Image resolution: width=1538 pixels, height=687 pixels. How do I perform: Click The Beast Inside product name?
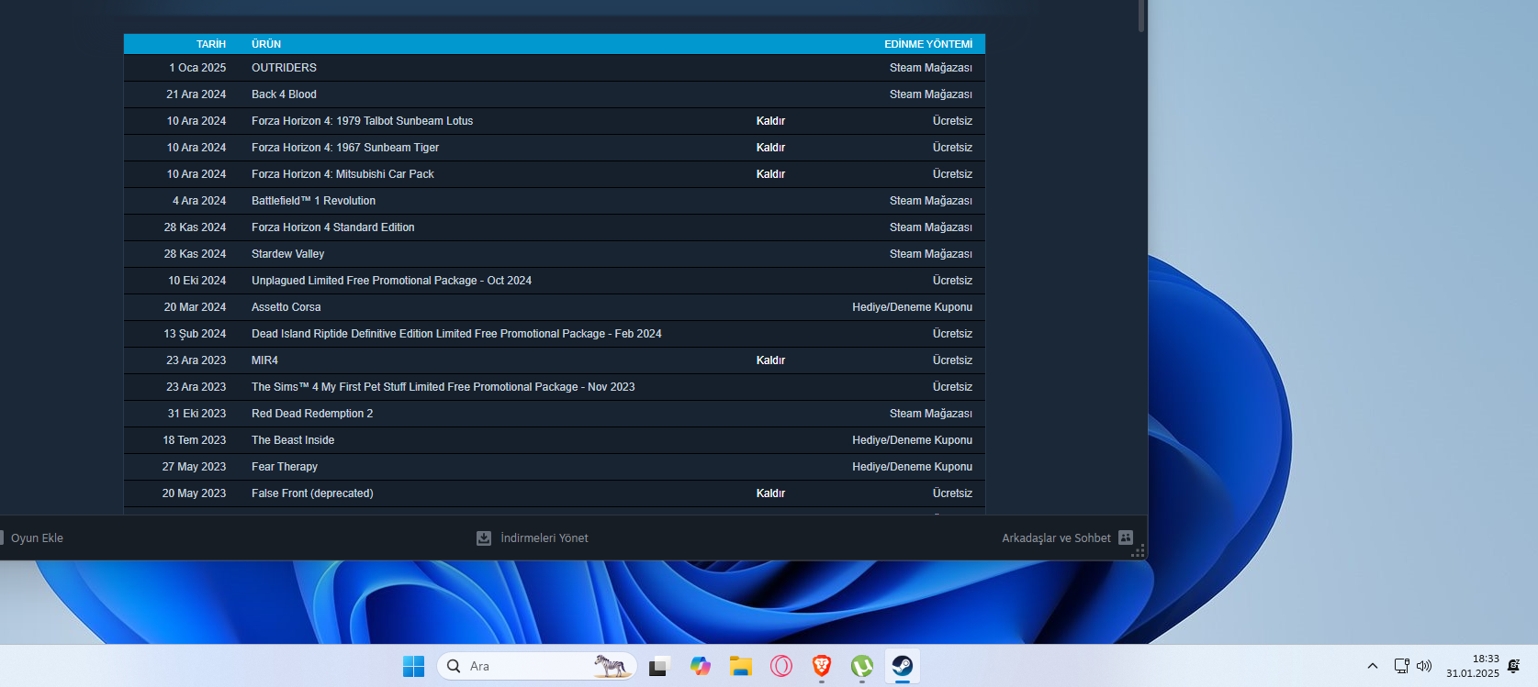point(293,440)
